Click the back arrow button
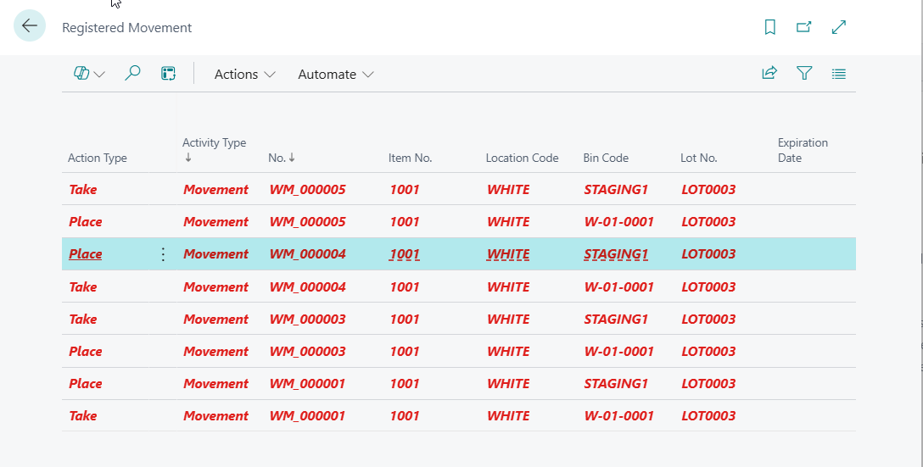This screenshot has width=923, height=467. pos(30,26)
